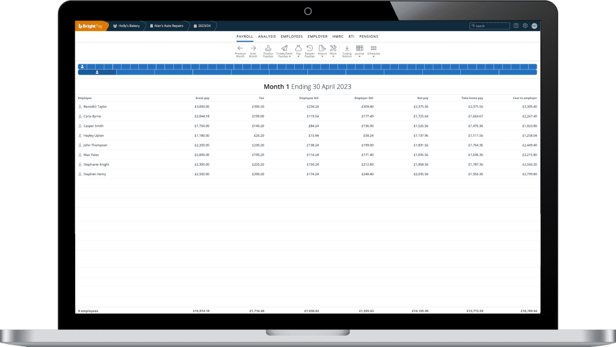This screenshot has width=616, height=347.
Task: Open the Journal dropdown
Action: 359,52
